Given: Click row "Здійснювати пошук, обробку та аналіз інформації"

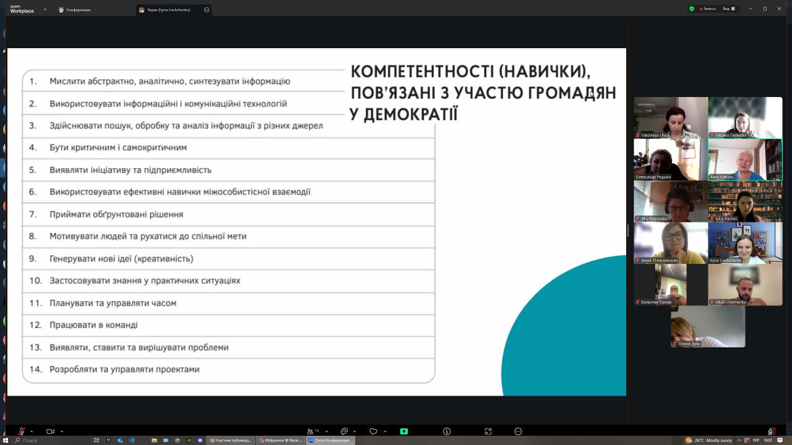Looking at the screenshot, I should (x=228, y=125).
